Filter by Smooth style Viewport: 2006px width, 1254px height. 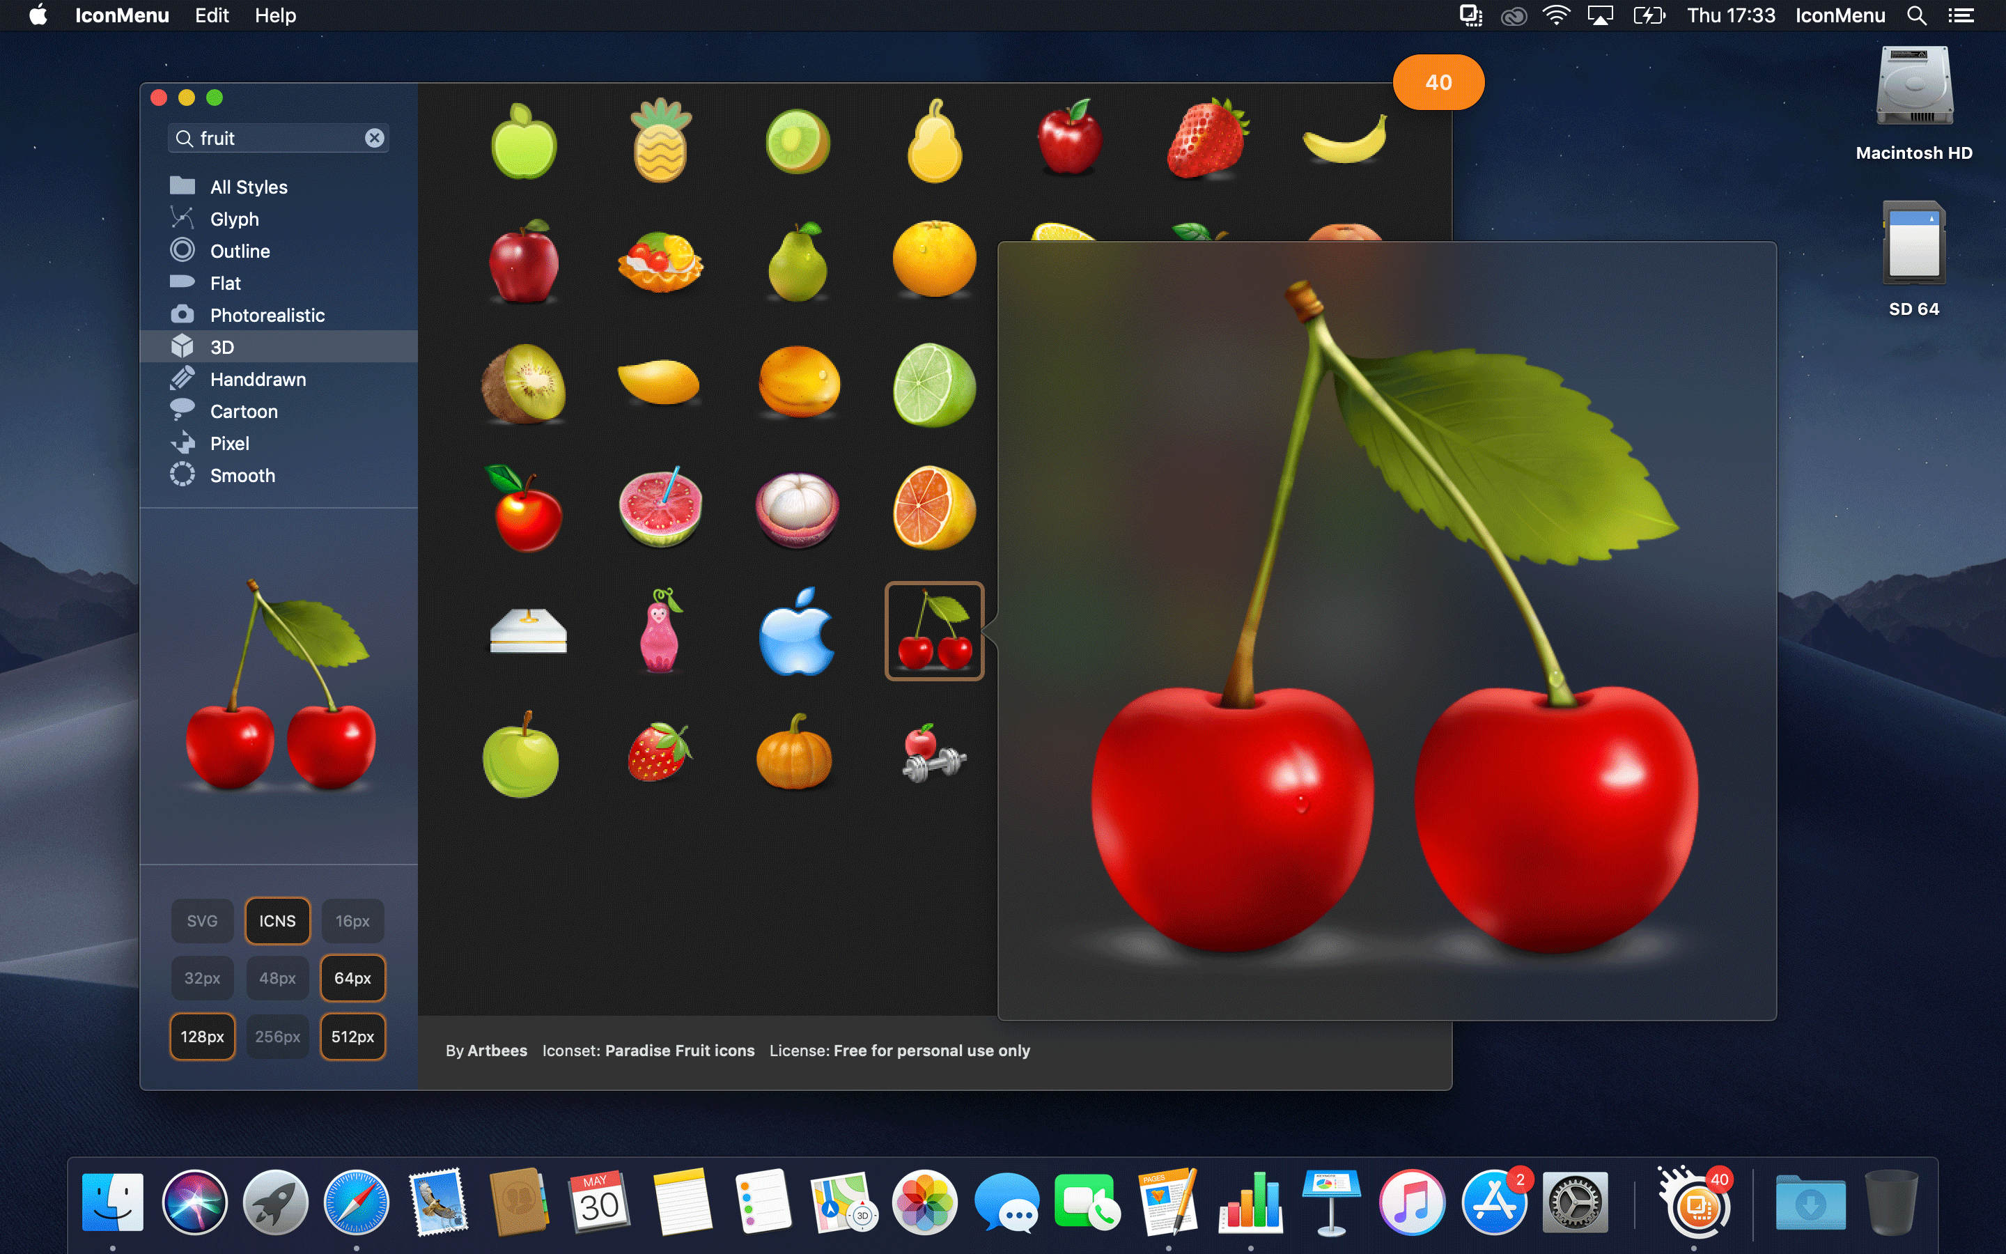(279, 475)
